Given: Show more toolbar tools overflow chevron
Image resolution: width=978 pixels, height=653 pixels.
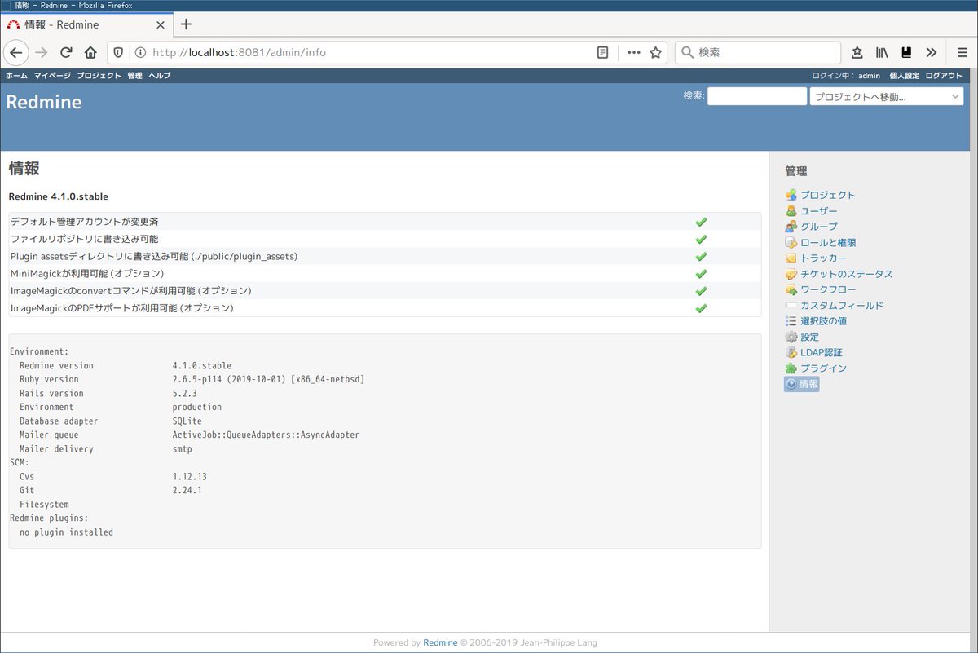Looking at the screenshot, I should [x=932, y=52].
